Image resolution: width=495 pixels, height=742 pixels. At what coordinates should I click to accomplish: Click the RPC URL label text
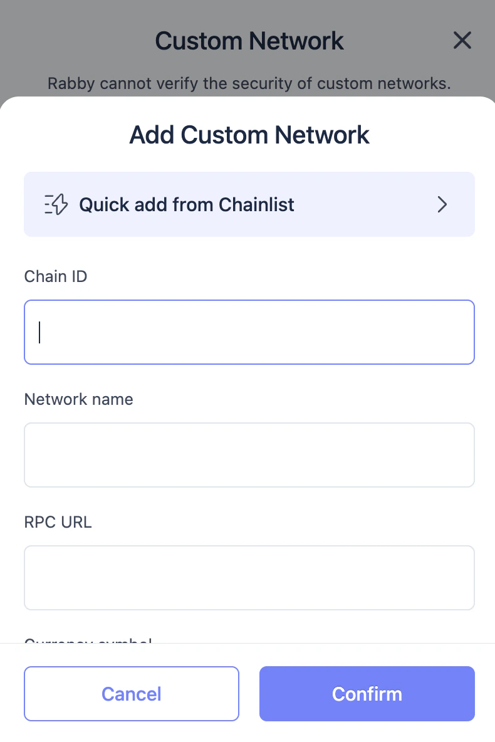pyautogui.click(x=58, y=522)
